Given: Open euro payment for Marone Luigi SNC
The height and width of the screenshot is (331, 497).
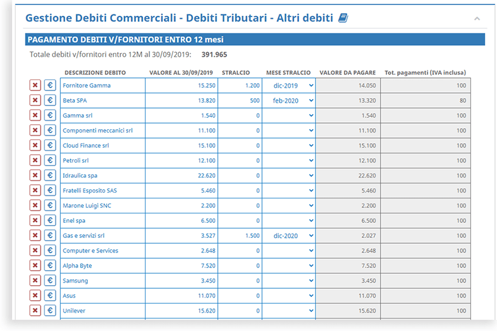Looking at the screenshot, I should [x=50, y=205].
